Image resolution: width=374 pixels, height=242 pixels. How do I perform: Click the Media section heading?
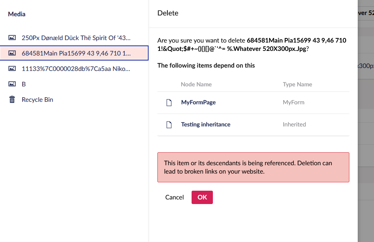pyautogui.click(x=17, y=14)
